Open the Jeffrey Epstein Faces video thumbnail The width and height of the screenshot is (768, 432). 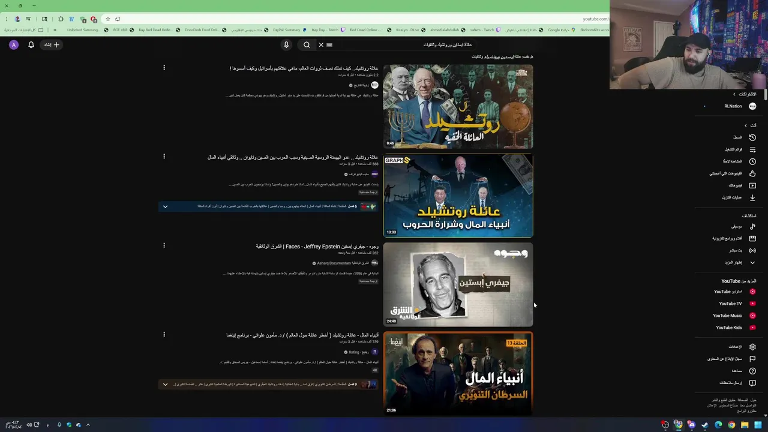coord(458,284)
